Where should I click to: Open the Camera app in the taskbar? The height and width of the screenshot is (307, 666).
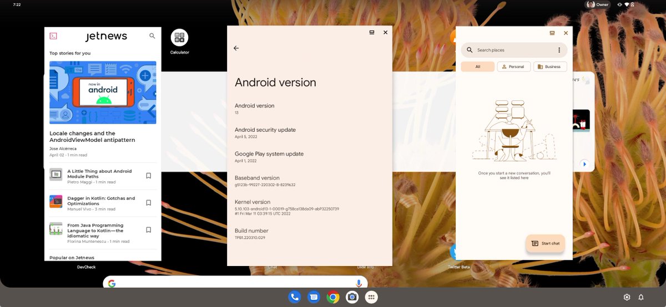(352, 297)
